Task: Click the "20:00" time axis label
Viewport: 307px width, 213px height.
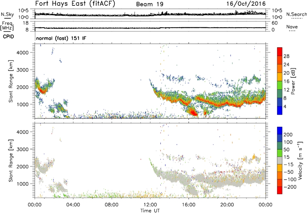Action: (227, 205)
